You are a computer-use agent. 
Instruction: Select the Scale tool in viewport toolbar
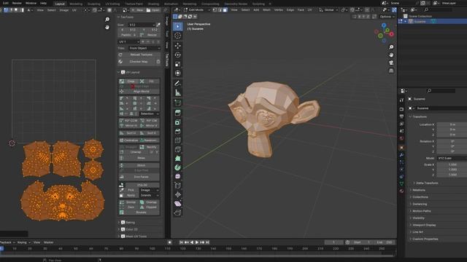point(178,64)
